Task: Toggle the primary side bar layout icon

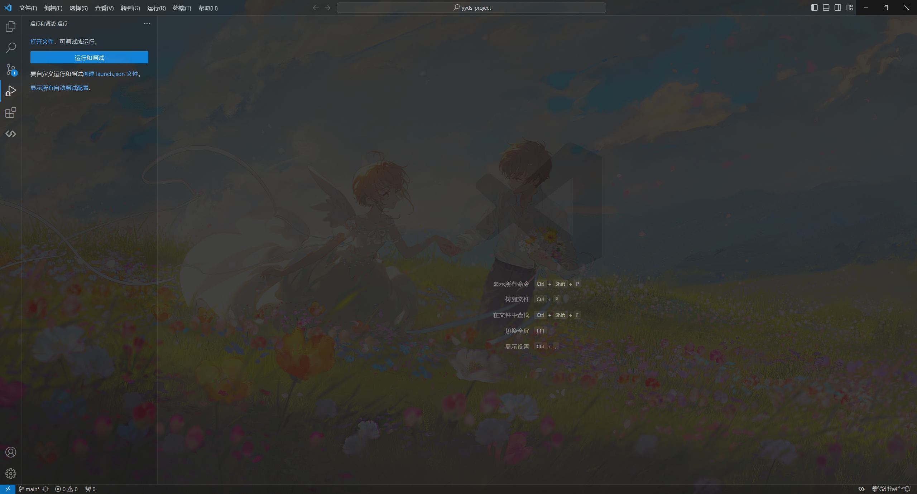Action: click(x=814, y=8)
